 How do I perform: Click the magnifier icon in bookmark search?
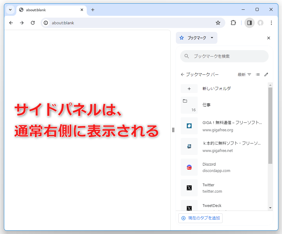pos(187,56)
